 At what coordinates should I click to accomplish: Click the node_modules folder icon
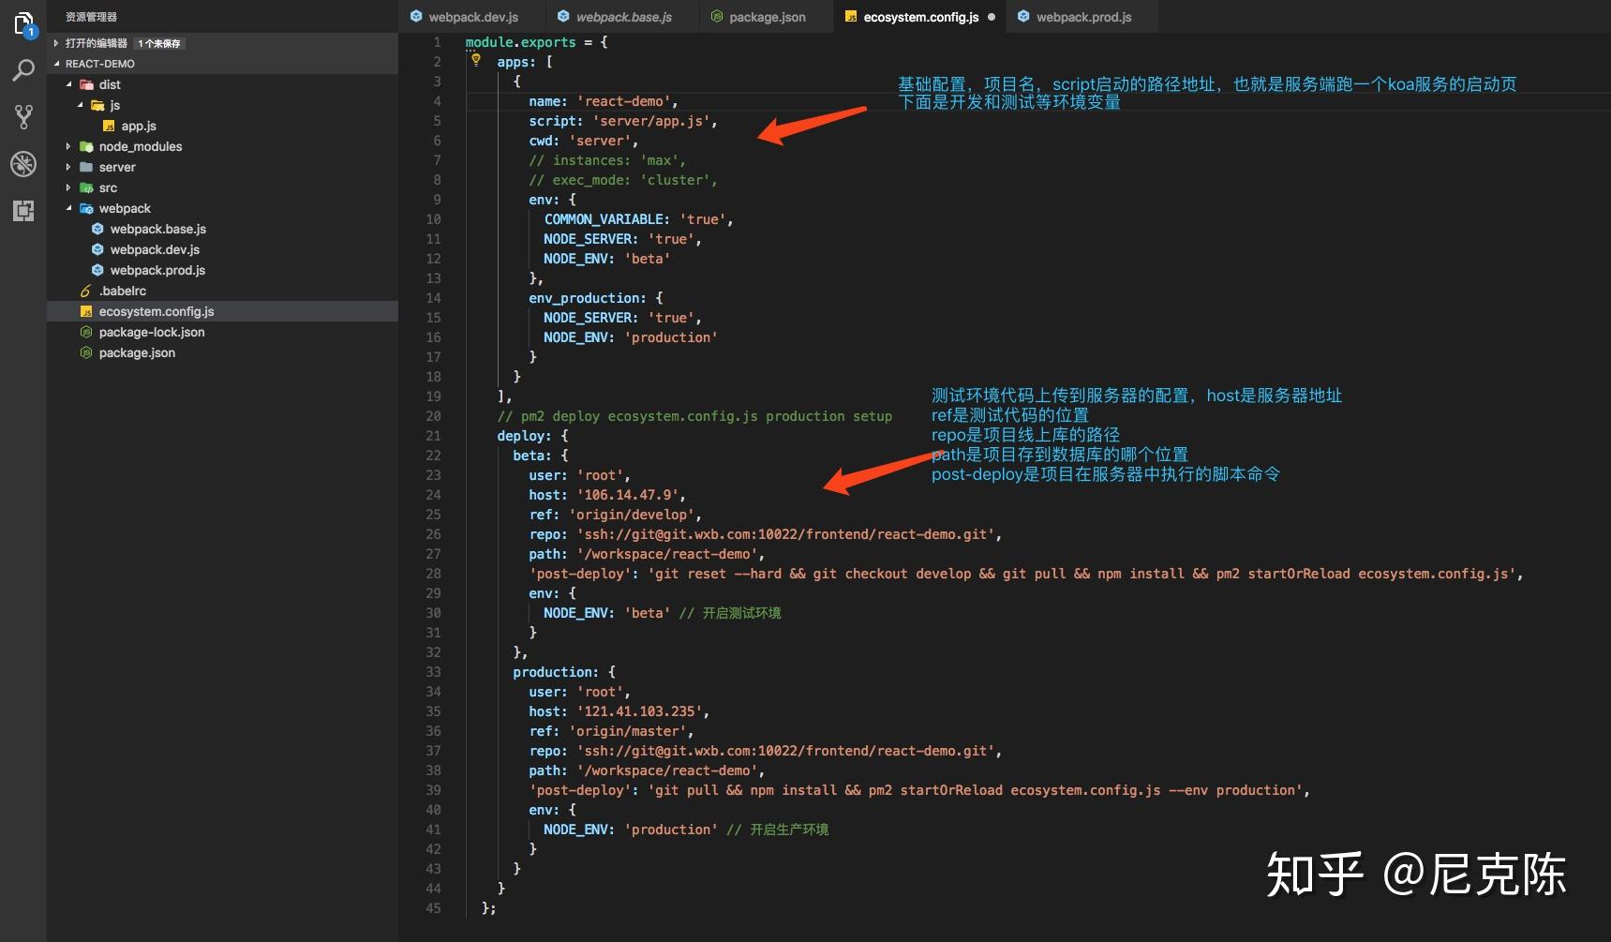(86, 146)
